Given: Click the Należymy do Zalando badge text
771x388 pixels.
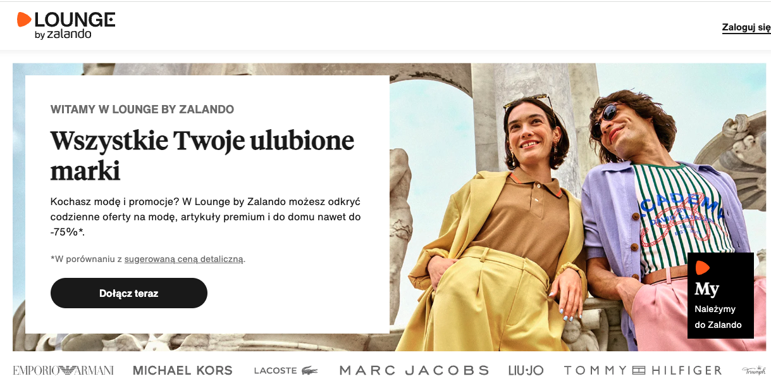Looking at the screenshot, I should click(718, 317).
